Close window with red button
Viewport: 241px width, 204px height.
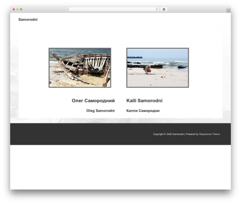[14, 9]
